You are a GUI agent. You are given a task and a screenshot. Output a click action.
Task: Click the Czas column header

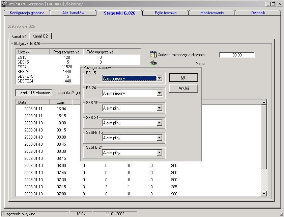pos(61,102)
